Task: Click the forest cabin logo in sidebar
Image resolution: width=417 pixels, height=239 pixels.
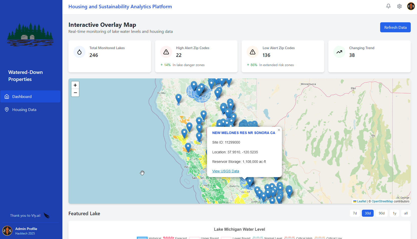Action: coord(30,34)
